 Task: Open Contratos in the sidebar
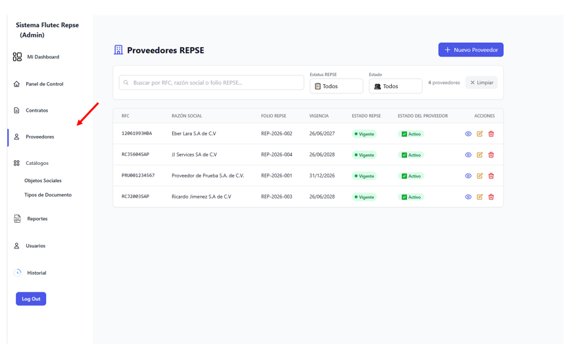[x=36, y=110]
